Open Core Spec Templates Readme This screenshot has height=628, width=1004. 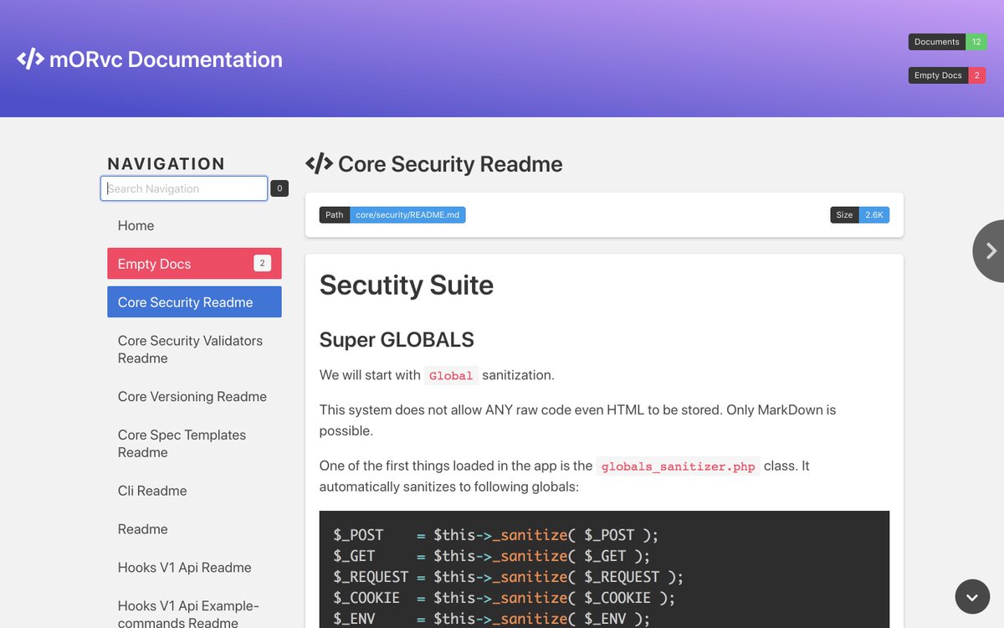[x=194, y=444]
